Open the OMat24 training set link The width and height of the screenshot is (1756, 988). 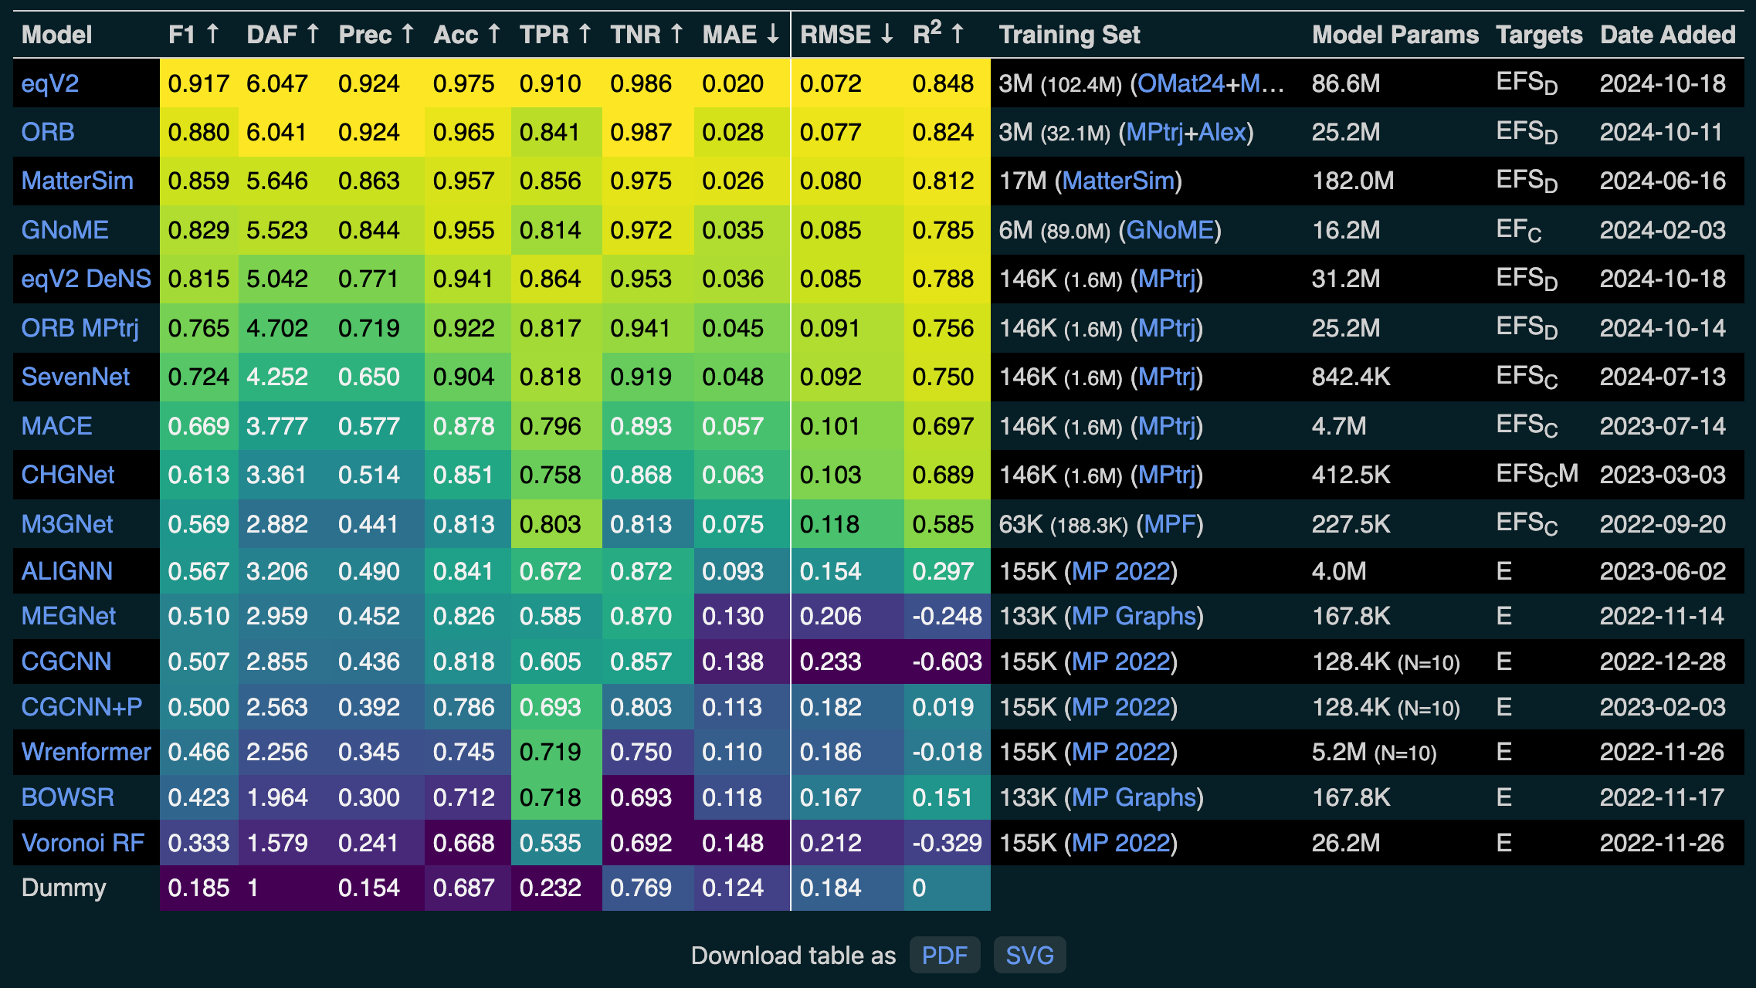click(1179, 83)
